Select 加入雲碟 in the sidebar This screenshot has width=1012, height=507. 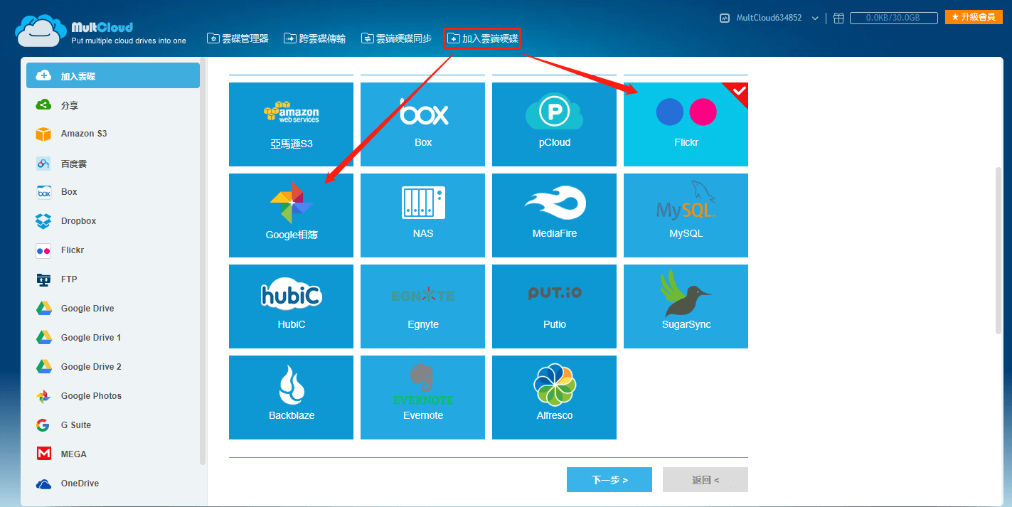tap(113, 75)
